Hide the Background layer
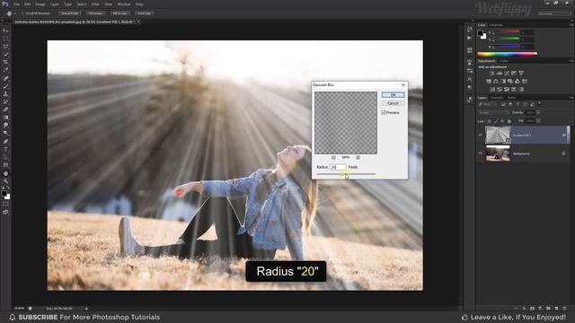The height and width of the screenshot is (323, 575). (x=480, y=153)
